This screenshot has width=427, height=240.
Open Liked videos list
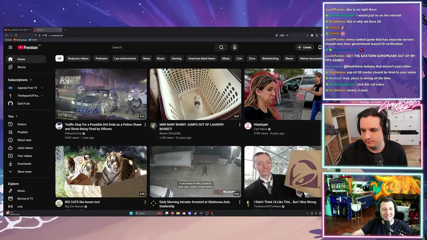click(26, 148)
